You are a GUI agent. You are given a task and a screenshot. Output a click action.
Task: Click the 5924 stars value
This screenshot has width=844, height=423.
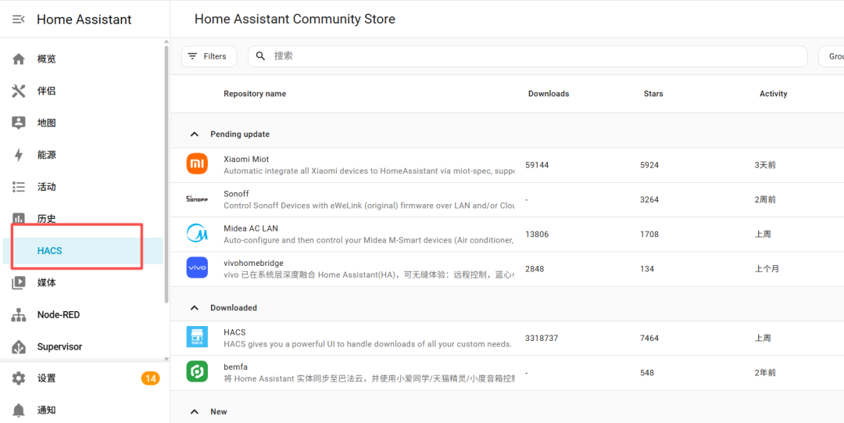click(x=649, y=165)
